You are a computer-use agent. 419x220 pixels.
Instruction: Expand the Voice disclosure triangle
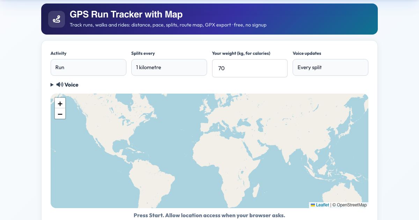pyautogui.click(x=52, y=85)
